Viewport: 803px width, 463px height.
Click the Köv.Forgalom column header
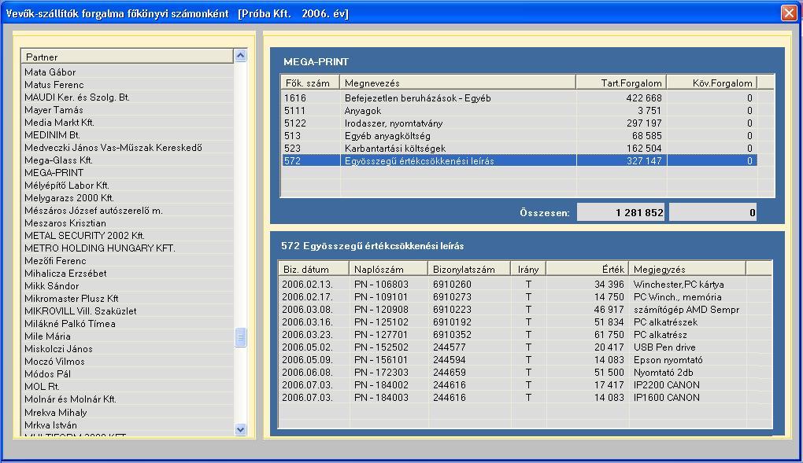[712, 83]
